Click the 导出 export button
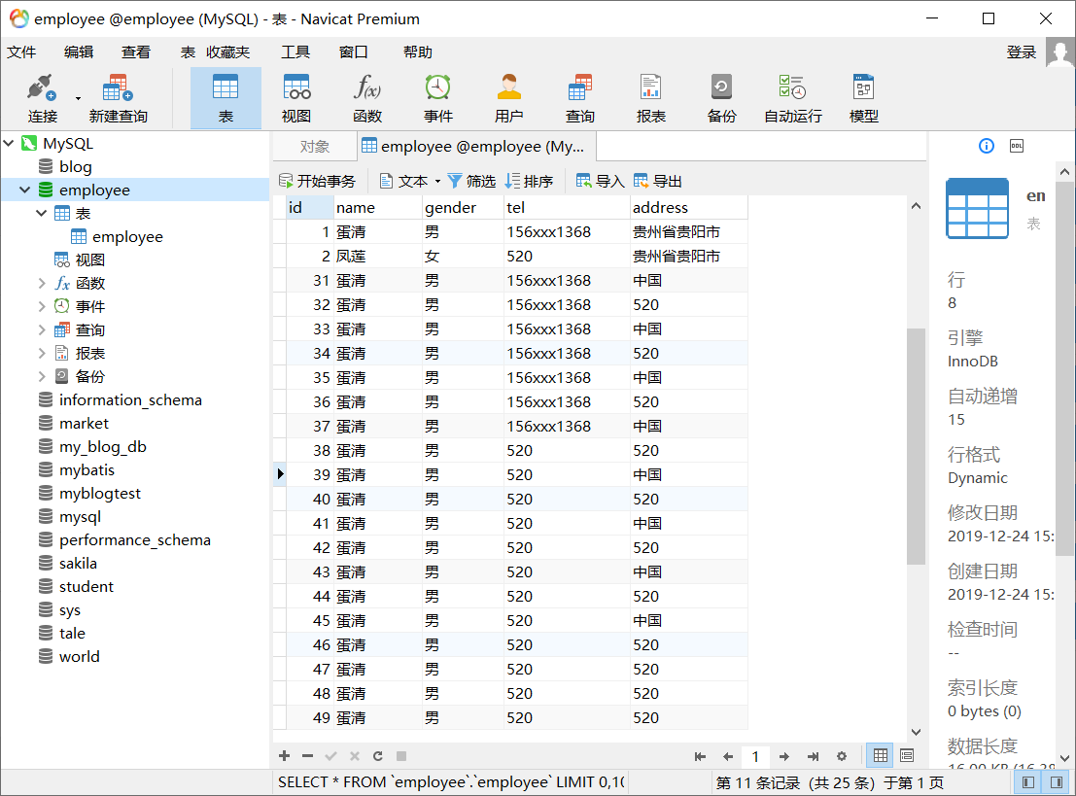Viewport: 1076px width, 796px height. coord(657,181)
